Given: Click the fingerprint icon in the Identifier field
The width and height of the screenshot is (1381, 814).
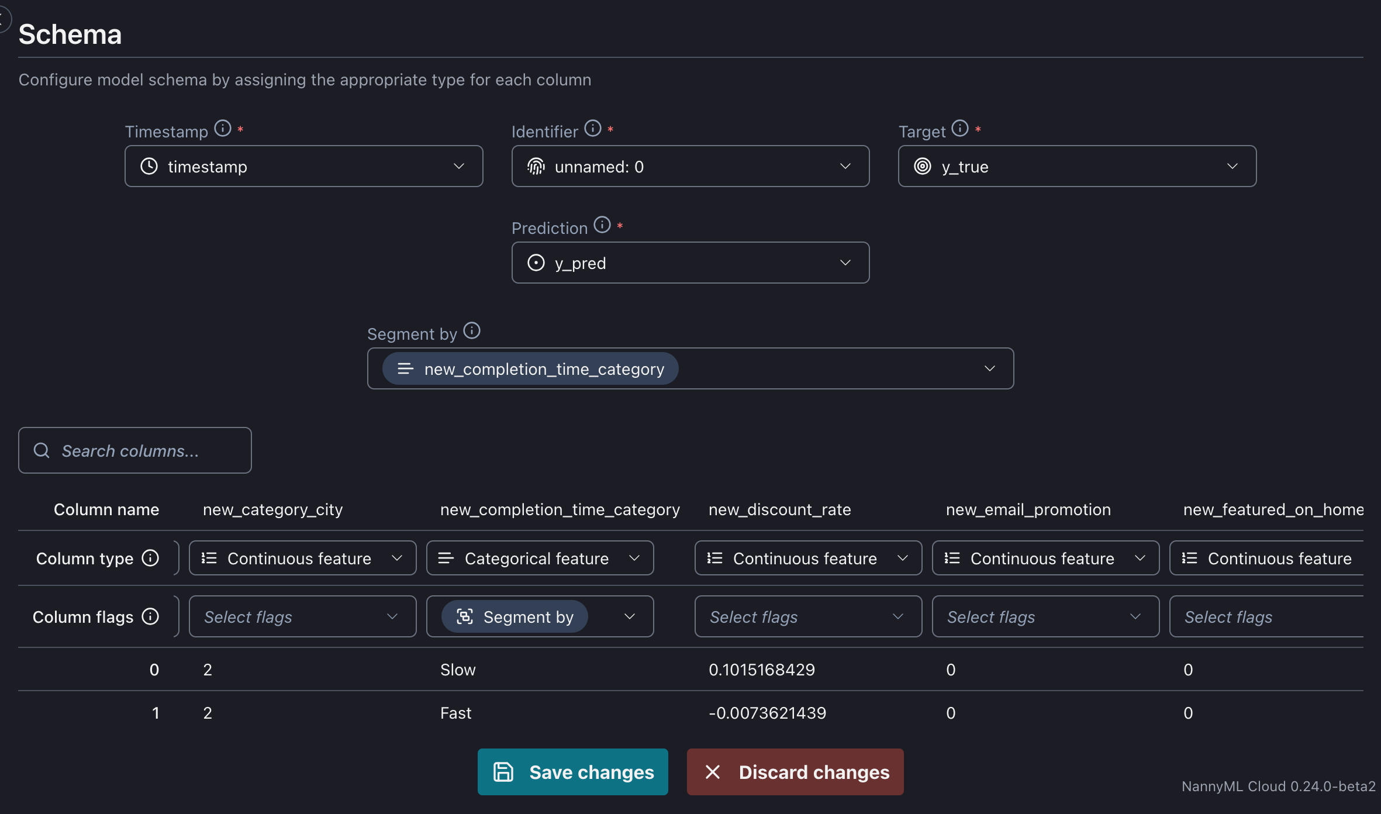Looking at the screenshot, I should click(536, 166).
